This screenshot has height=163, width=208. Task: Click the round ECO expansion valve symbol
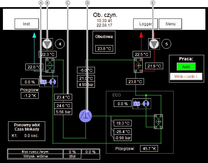click(x=146, y=104)
